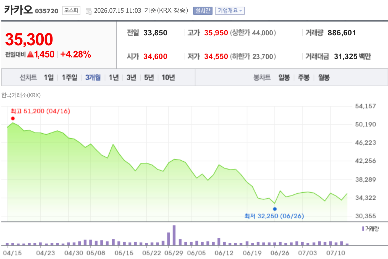Image resolution: width=388 pixels, height=259 pixels.
Task: Open the 월봉 monthly candle chart
Action: coord(324,77)
